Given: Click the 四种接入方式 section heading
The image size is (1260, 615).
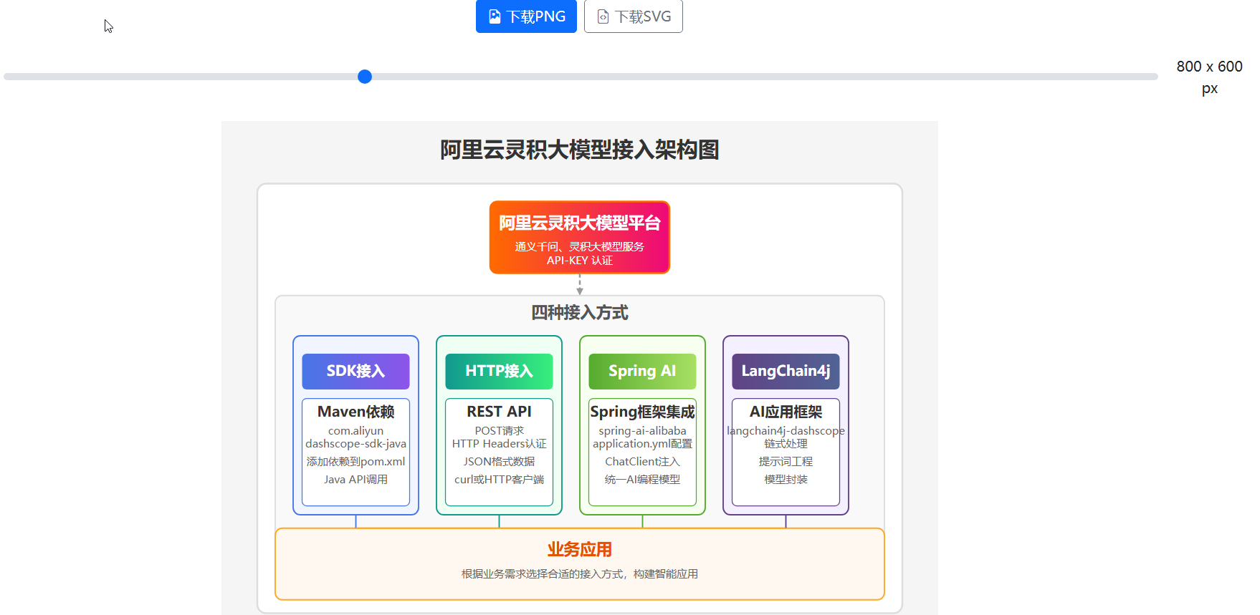Looking at the screenshot, I should click(x=580, y=313).
